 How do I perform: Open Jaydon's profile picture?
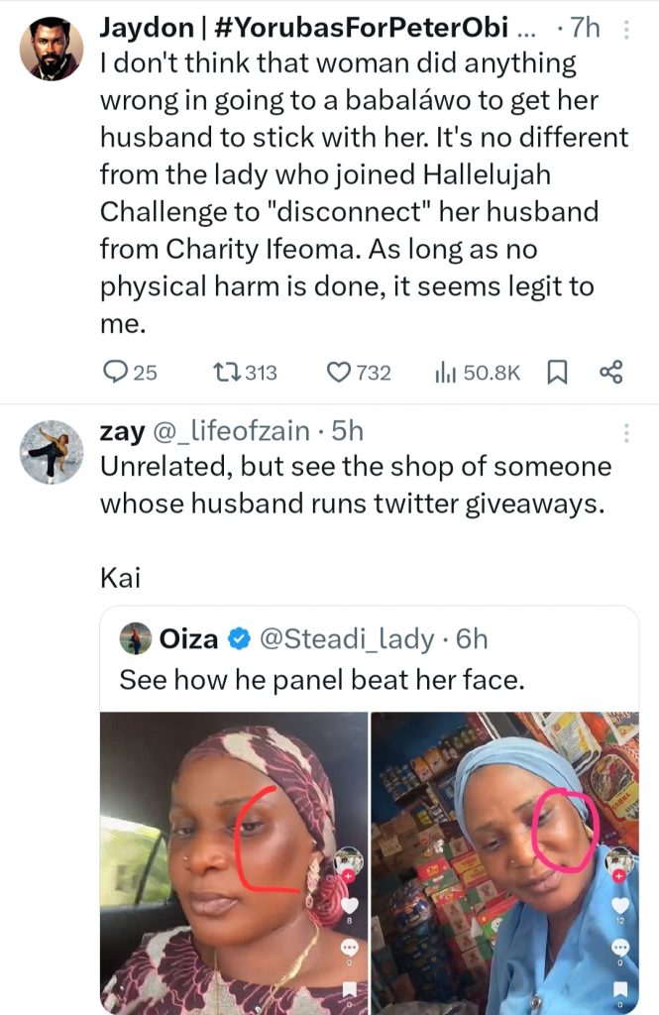click(52, 50)
